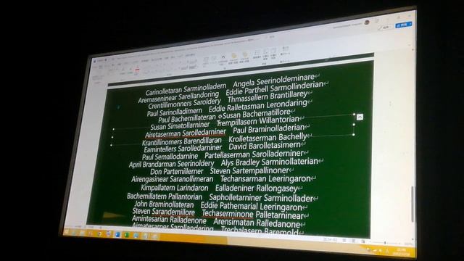Open the blue app icon in taskbar

[117, 235]
